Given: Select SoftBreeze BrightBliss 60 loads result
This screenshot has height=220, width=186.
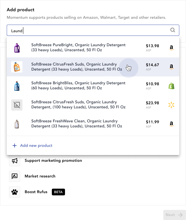Looking at the screenshot, I should pos(93,86).
